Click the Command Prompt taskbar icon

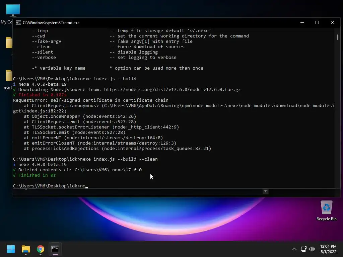(x=55, y=249)
